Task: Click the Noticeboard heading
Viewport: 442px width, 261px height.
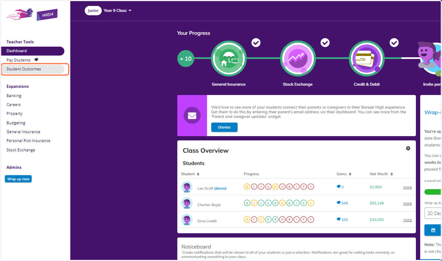Action: pyautogui.click(x=196, y=247)
